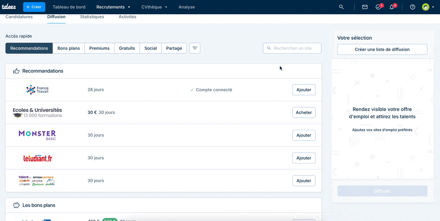Image resolution: width=440 pixels, height=221 pixels.
Task: Click the job aggregators logo group
Action: [37, 181]
